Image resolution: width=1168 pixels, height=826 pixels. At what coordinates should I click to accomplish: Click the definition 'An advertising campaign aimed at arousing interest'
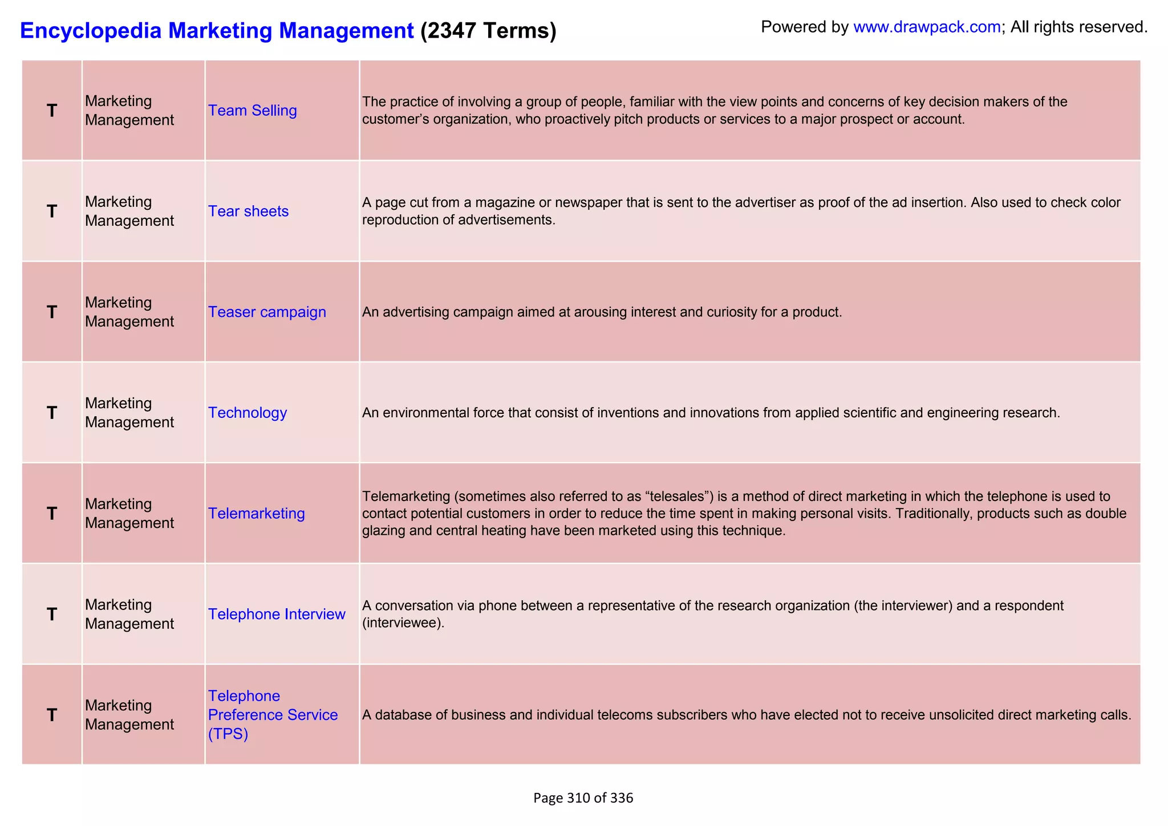click(x=602, y=312)
